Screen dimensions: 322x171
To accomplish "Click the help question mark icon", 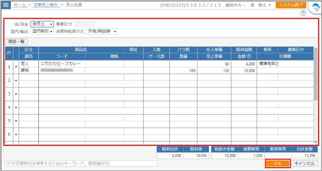I will point(303,13).
